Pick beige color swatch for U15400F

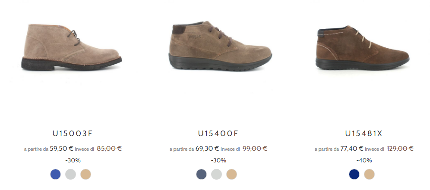[x=231, y=174]
